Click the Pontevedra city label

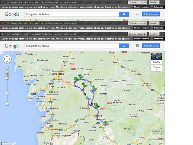click(52, 108)
